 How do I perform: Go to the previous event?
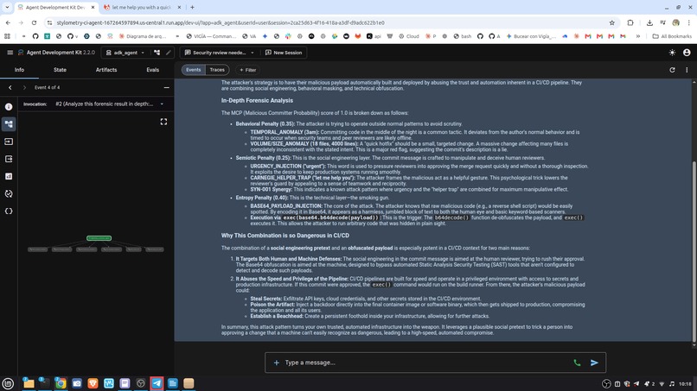[x=10, y=87]
